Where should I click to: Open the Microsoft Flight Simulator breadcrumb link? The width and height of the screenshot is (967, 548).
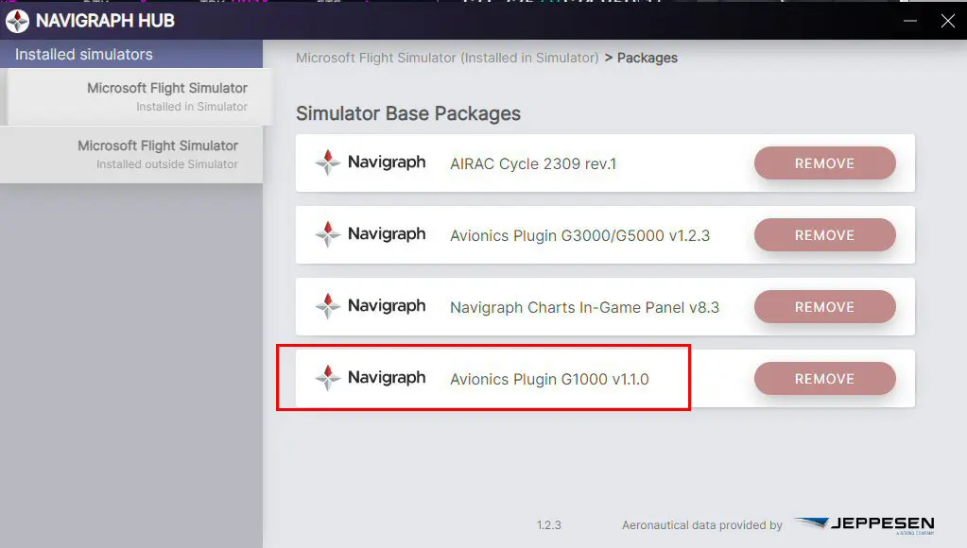[447, 58]
